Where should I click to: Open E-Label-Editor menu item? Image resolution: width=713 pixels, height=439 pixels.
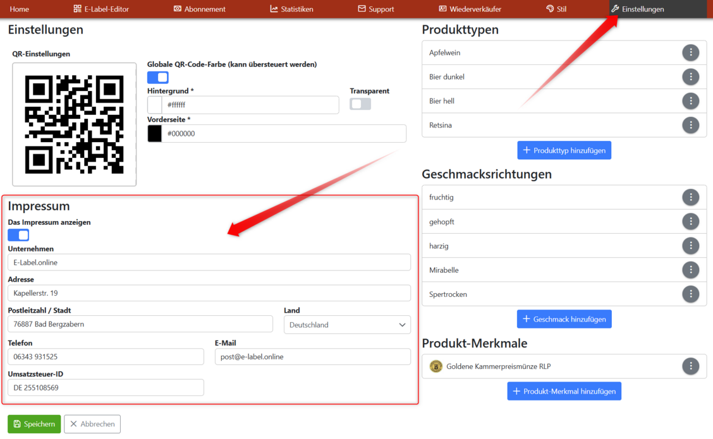(x=101, y=9)
